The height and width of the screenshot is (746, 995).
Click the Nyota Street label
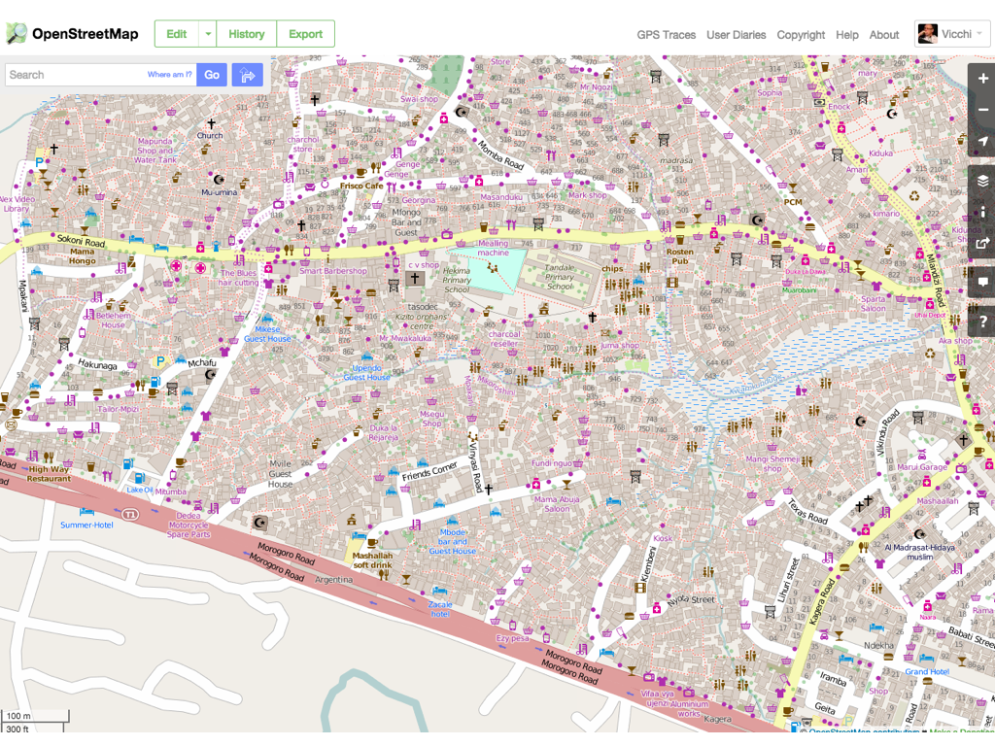691,599
